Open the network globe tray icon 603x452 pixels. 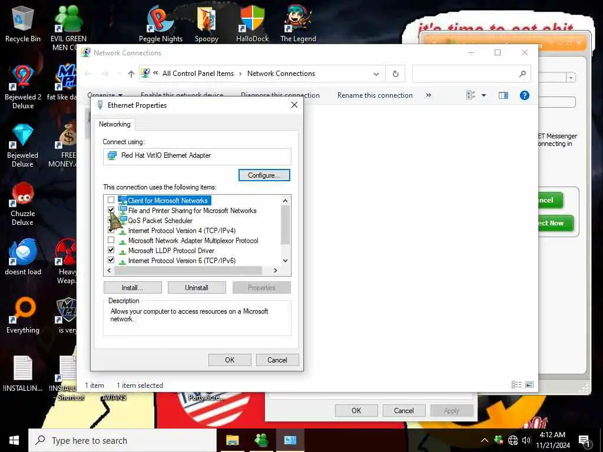513,440
